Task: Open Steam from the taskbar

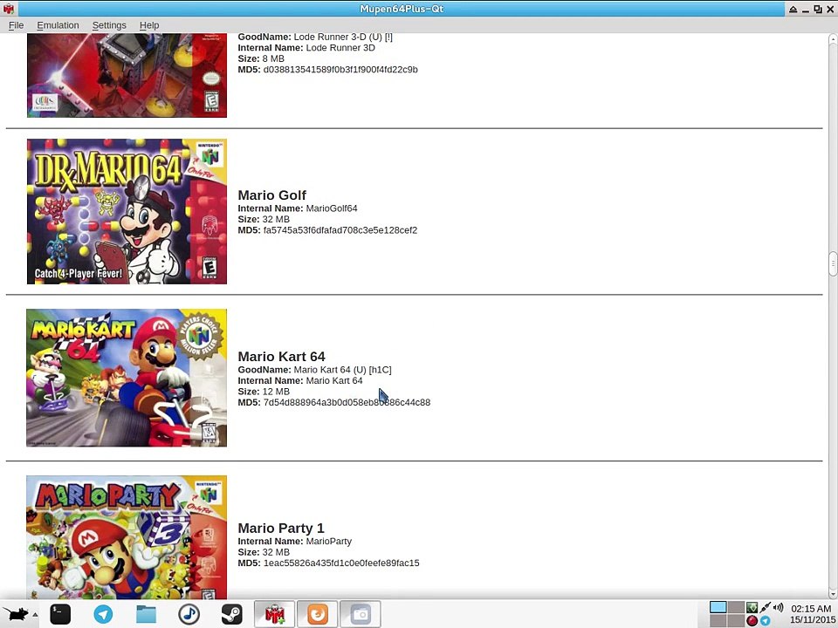Action: pos(231,614)
